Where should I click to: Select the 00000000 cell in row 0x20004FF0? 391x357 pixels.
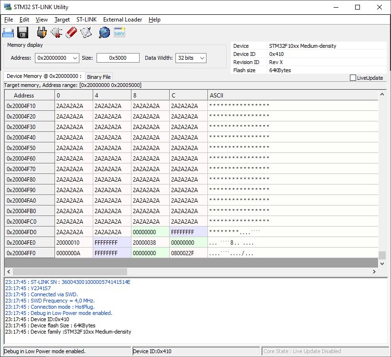[150, 253]
